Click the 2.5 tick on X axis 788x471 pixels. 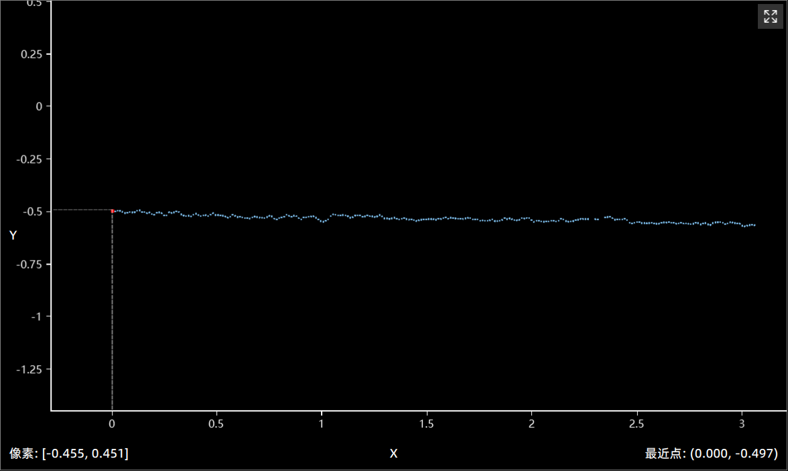(x=637, y=424)
